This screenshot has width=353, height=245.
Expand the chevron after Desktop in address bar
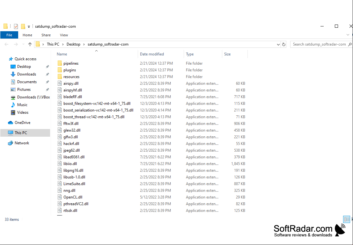tap(84, 44)
